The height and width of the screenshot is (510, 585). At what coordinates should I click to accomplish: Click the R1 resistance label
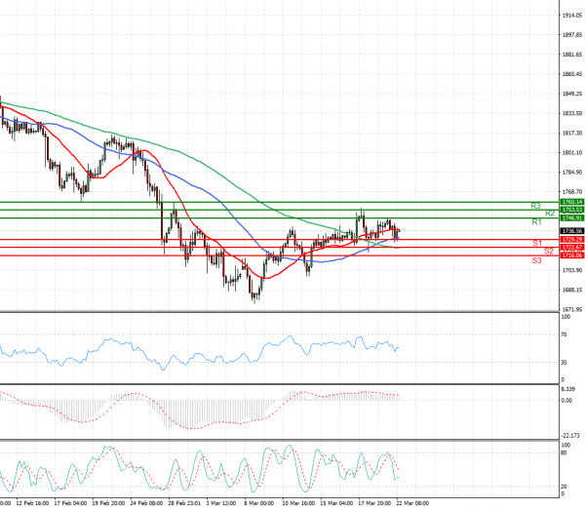[x=536, y=222]
